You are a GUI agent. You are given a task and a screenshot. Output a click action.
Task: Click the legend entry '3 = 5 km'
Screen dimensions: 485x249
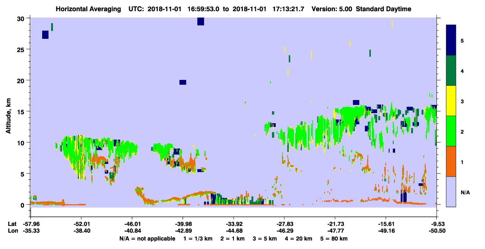[265, 239]
